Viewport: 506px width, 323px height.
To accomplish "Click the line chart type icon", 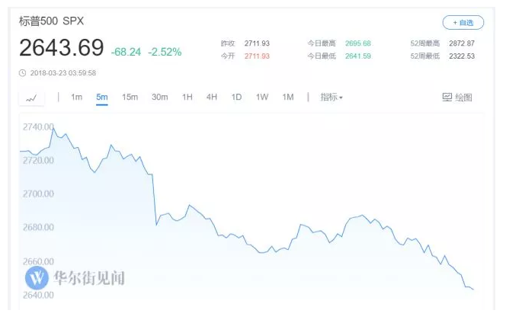I will (31, 98).
